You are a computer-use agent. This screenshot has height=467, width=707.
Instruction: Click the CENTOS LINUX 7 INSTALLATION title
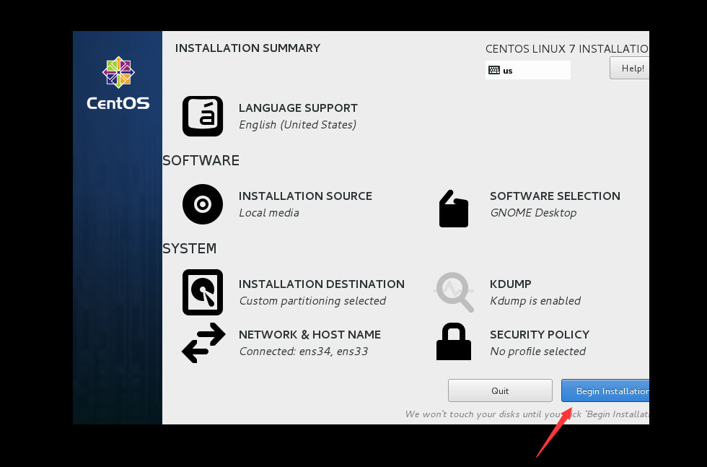(x=567, y=49)
